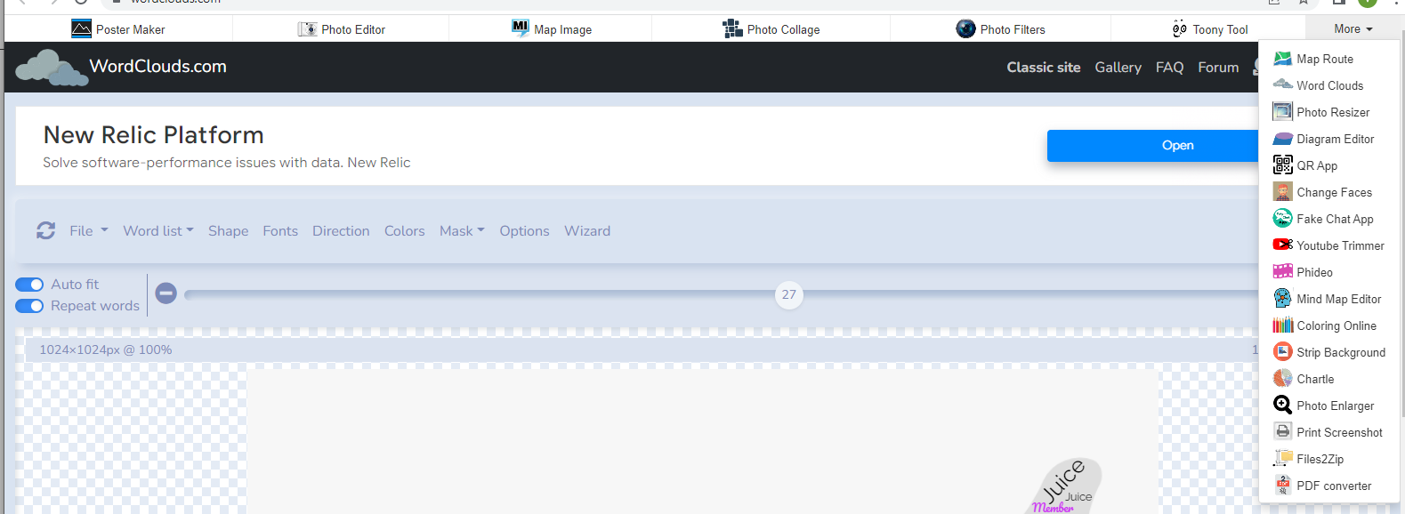Open the Mask dropdown menu

pyautogui.click(x=462, y=231)
